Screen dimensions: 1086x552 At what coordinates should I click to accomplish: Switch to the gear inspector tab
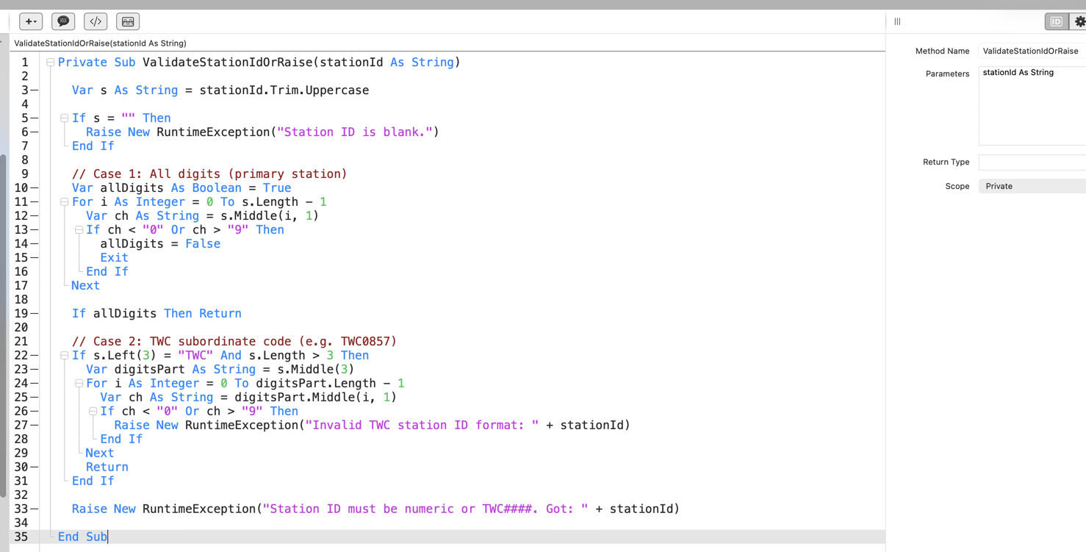tap(1079, 21)
